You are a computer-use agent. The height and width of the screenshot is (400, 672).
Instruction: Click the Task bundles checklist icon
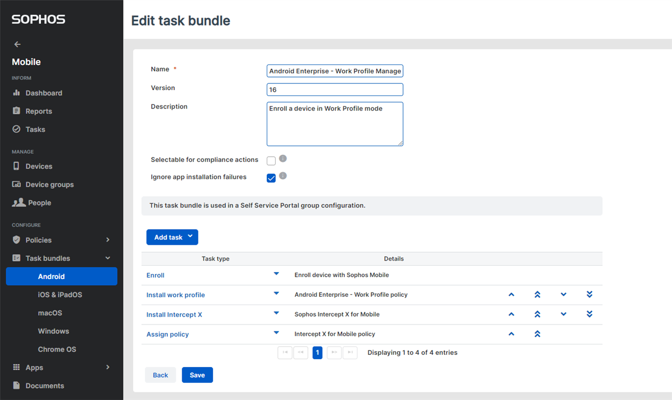(x=16, y=258)
